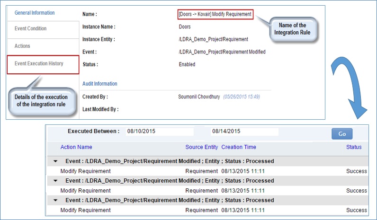
Task: Switch to the Event Condition tab
Action: 31,29
